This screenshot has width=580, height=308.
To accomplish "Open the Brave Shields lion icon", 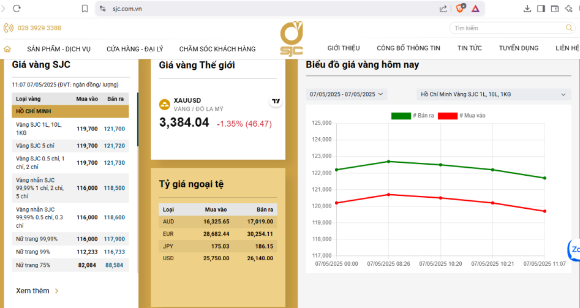I will (460, 8).
